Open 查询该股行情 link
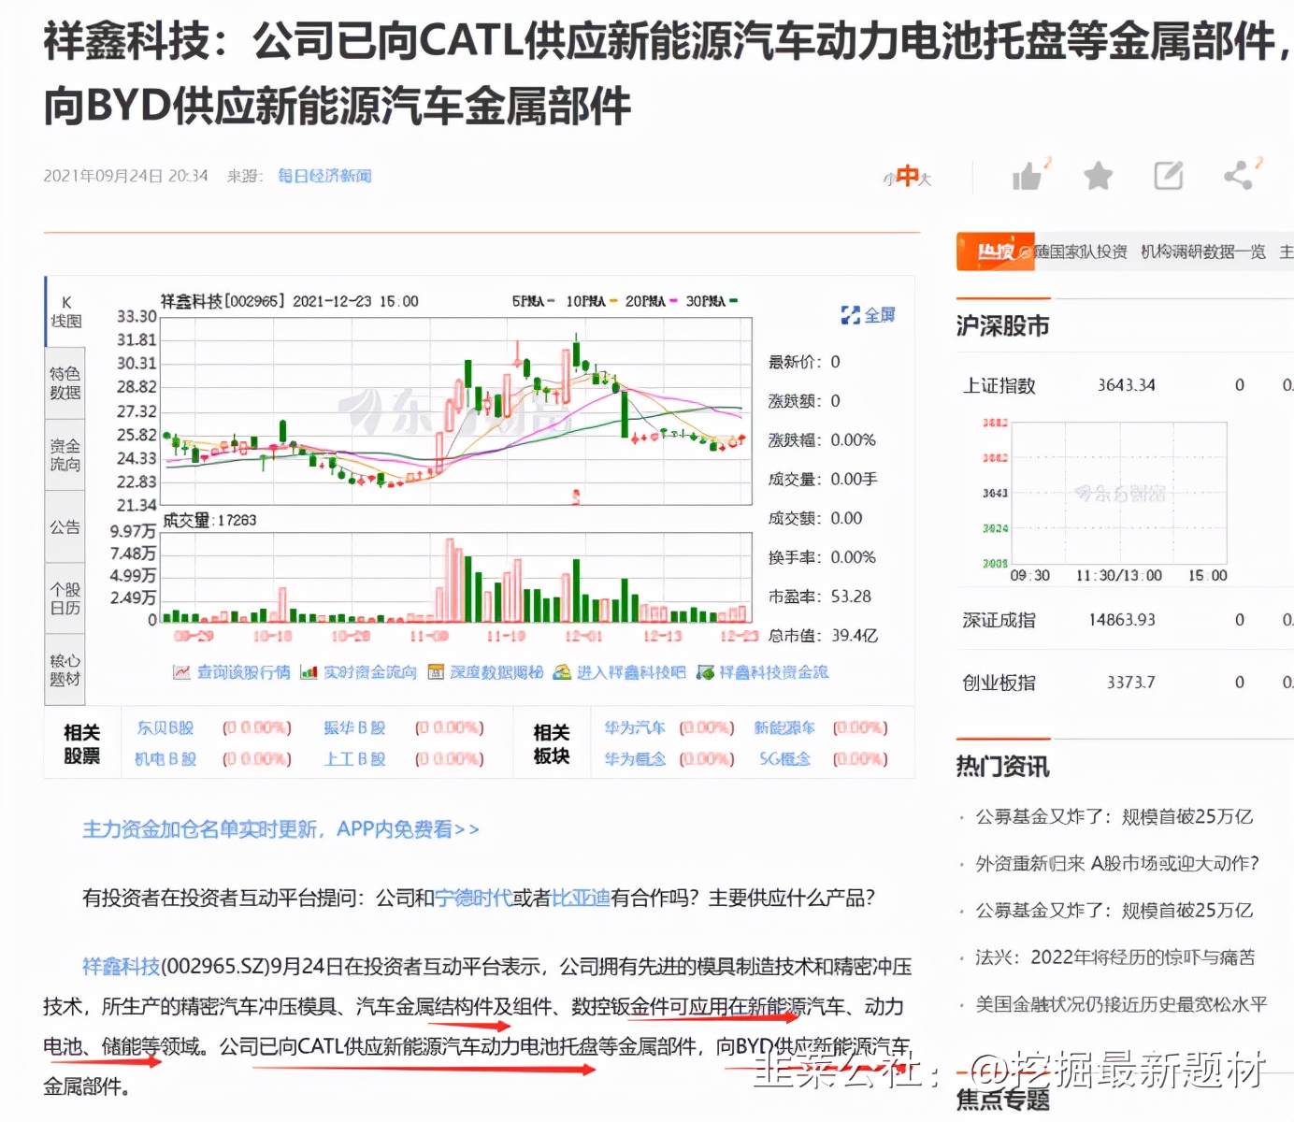1294x1122 pixels. [243, 672]
